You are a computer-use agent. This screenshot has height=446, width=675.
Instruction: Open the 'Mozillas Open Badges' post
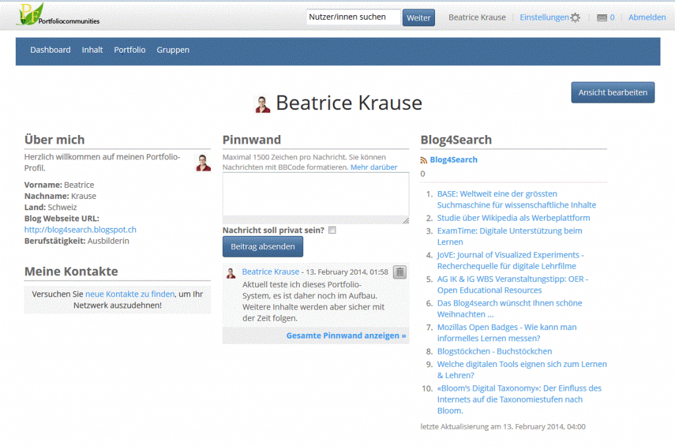(507, 333)
